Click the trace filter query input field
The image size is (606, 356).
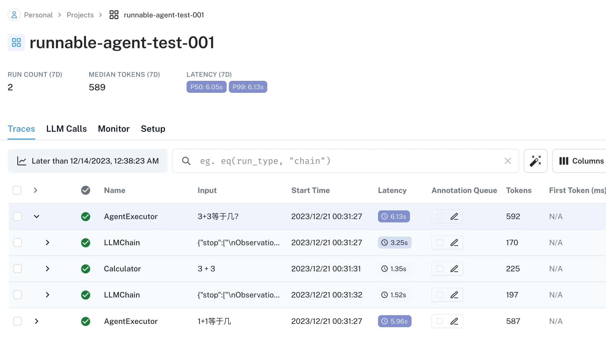pyautogui.click(x=346, y=161)
